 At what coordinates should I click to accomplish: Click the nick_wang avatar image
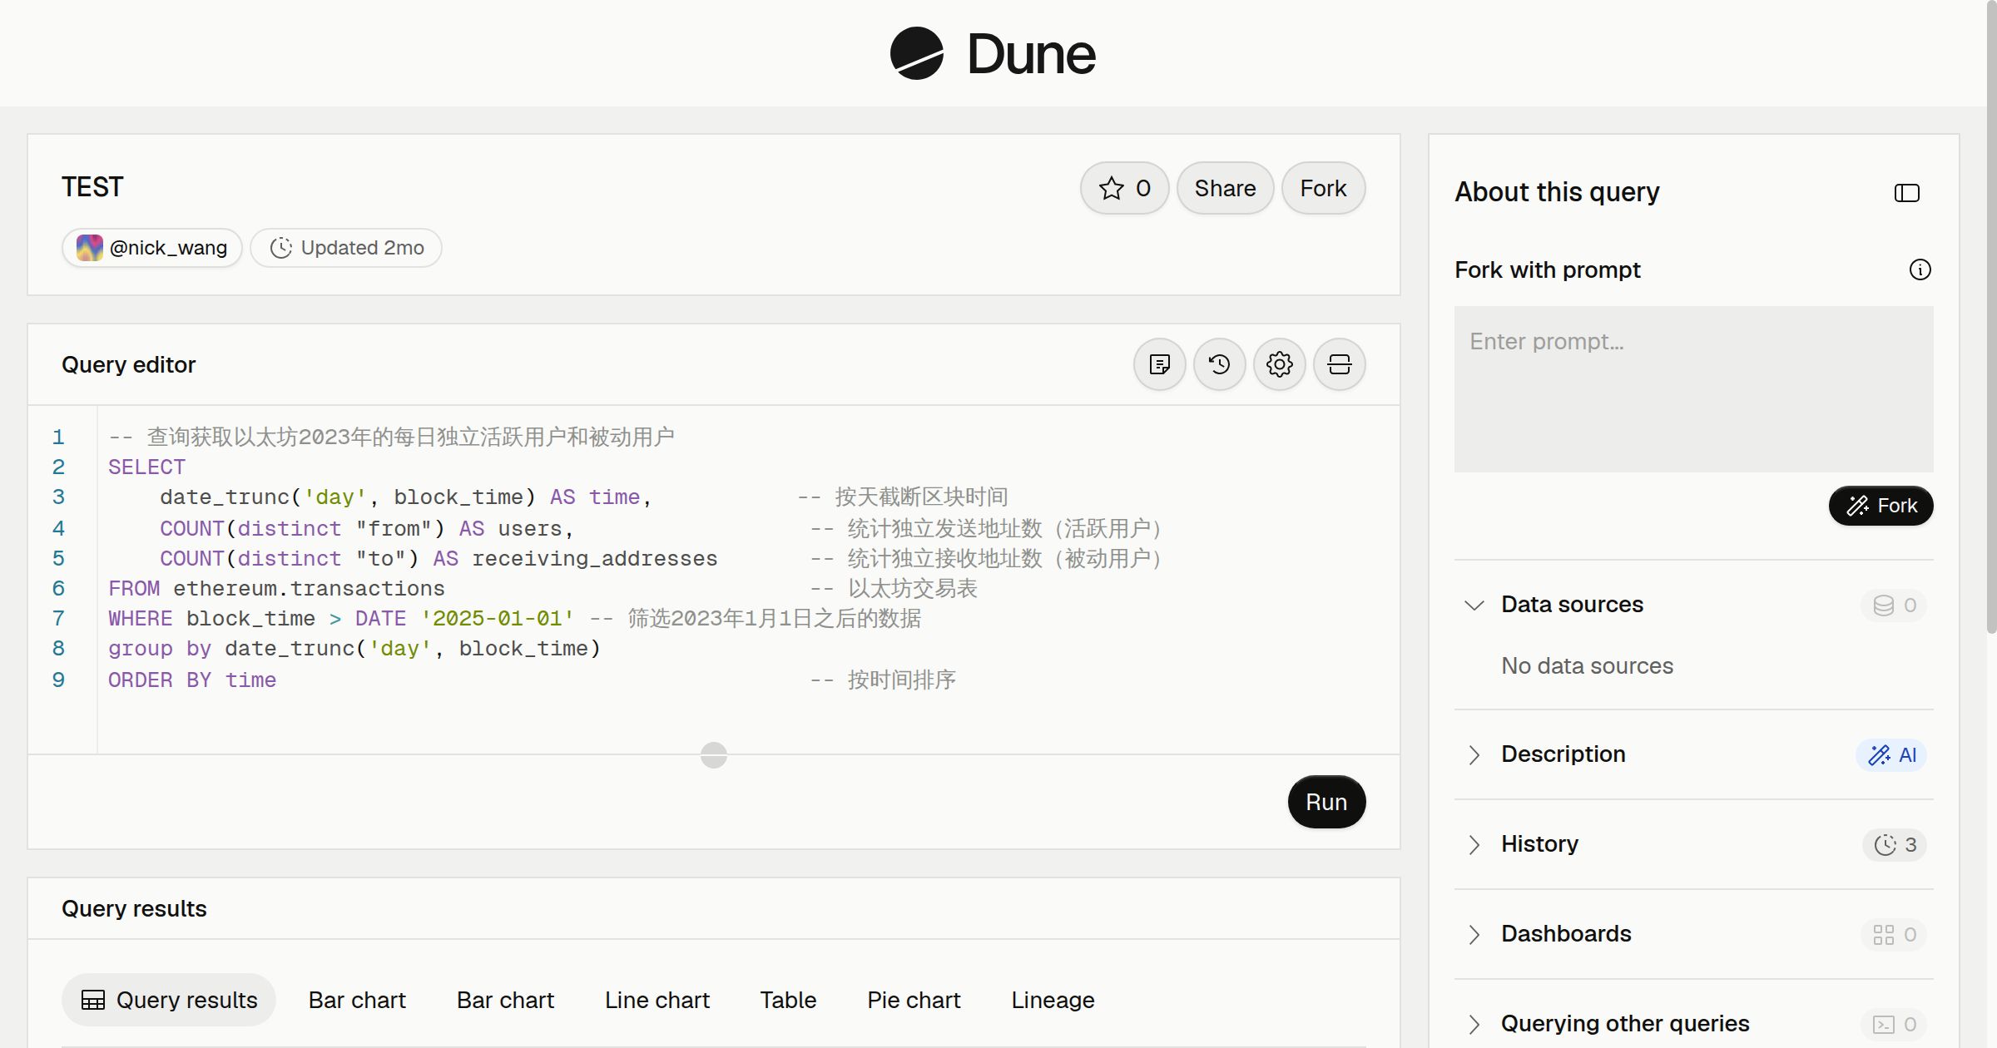click(x=90, y=248)
